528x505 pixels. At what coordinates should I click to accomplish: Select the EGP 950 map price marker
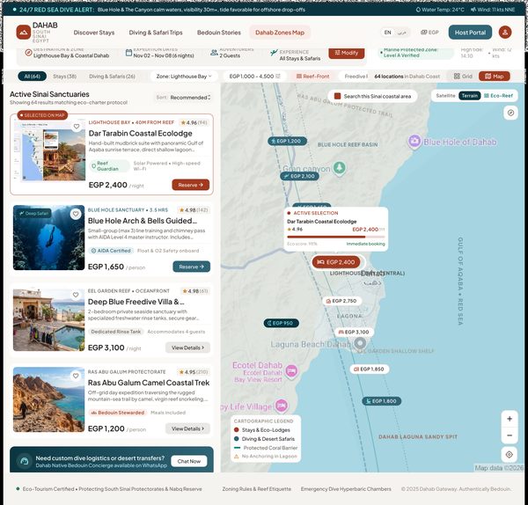tap(282, 323)
